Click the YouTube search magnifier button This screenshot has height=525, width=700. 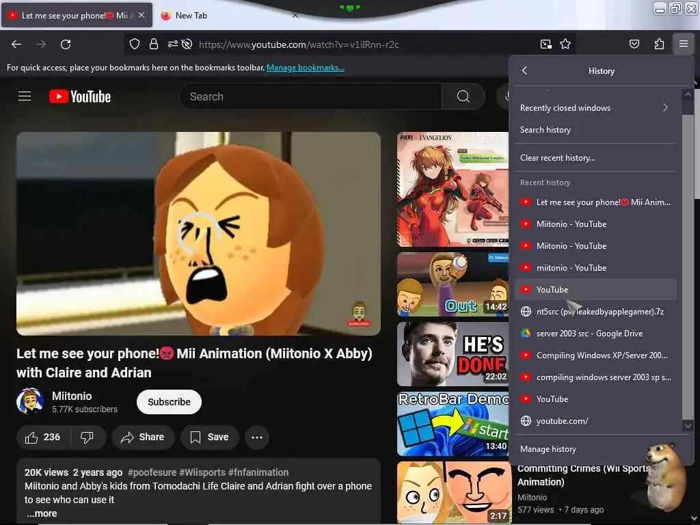463,96
